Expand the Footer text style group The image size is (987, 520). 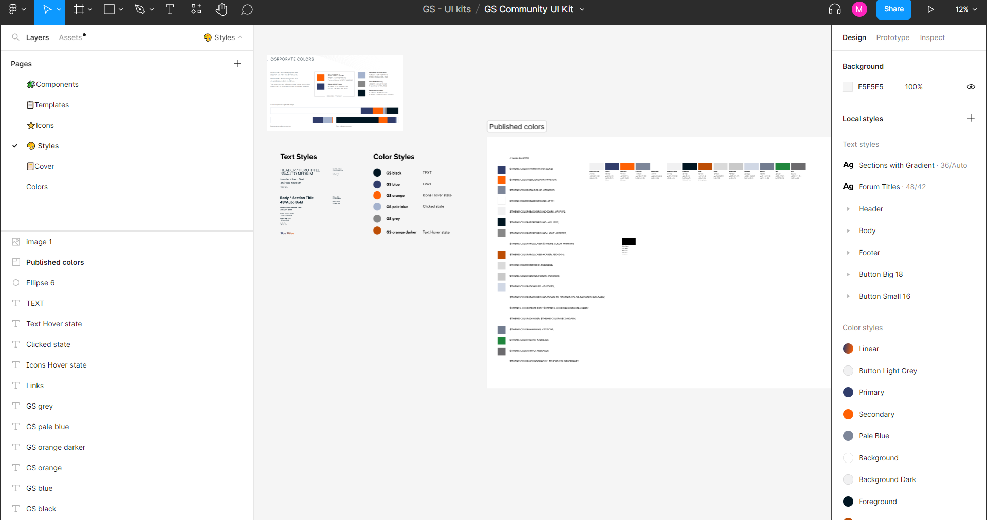click(x=848, y=253)
